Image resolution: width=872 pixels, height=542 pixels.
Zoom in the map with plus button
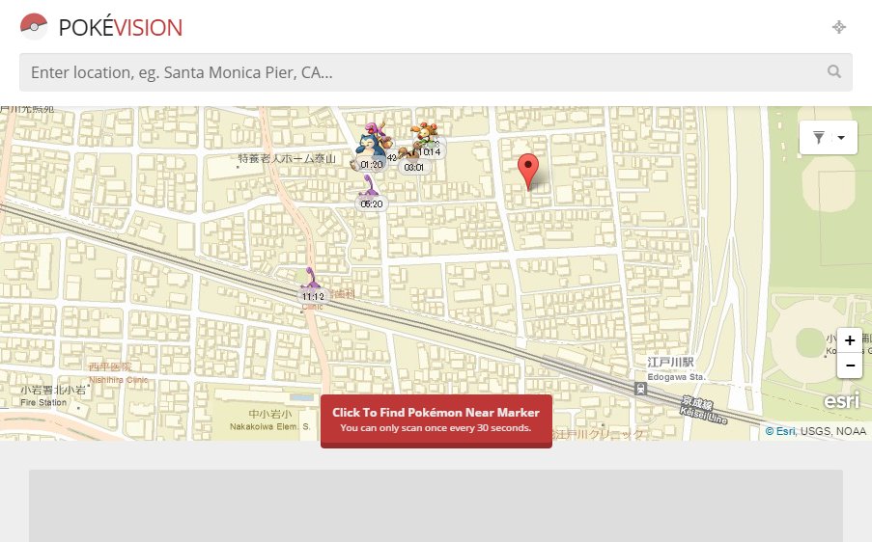[849, 339]
